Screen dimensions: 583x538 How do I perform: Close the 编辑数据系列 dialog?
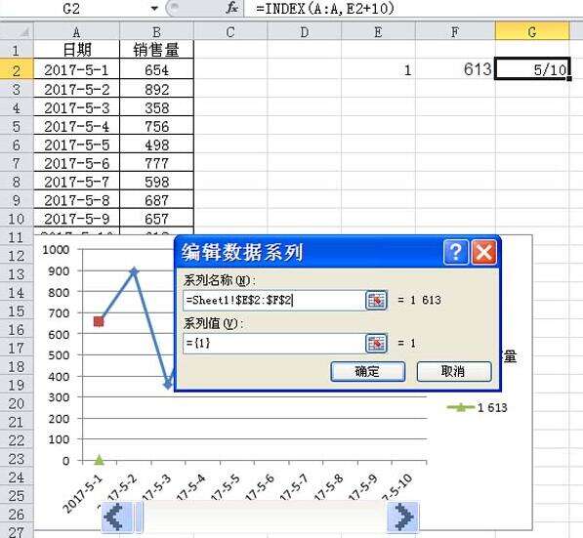pyautogui.click(x=484, y=253)
